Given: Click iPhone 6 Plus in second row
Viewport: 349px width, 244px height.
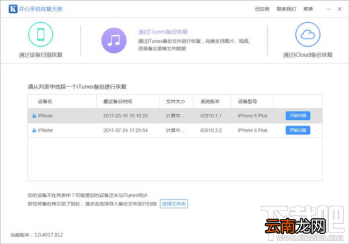Looking at the screenshot, I should (253, 131).
